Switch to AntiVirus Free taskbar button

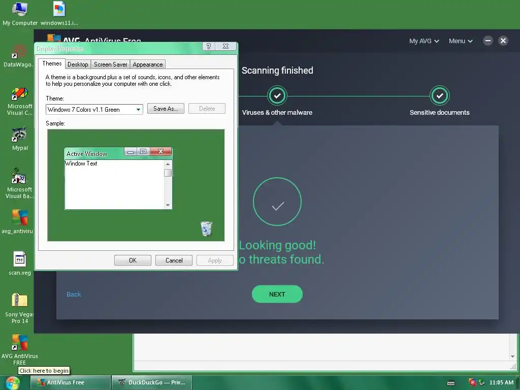(70, 382)
